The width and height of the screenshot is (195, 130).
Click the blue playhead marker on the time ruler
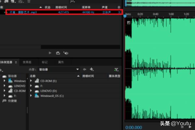(x=125, y=16)
